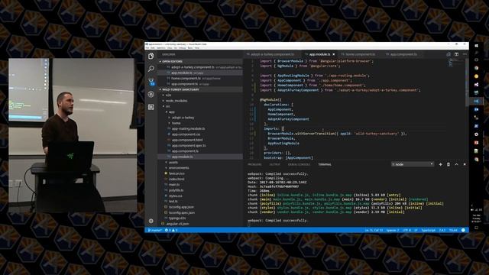Open styles.css in file tree

pos(175,196)
